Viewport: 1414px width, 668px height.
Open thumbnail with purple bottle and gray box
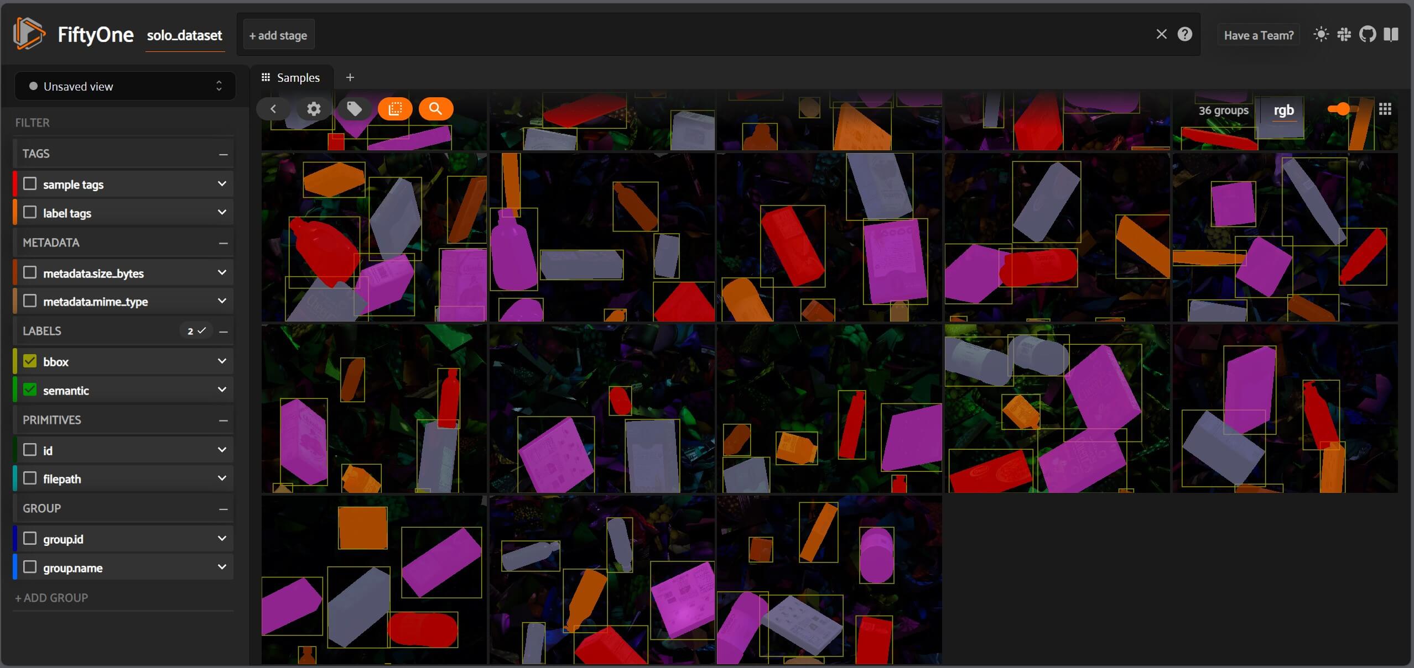(602, 237)
